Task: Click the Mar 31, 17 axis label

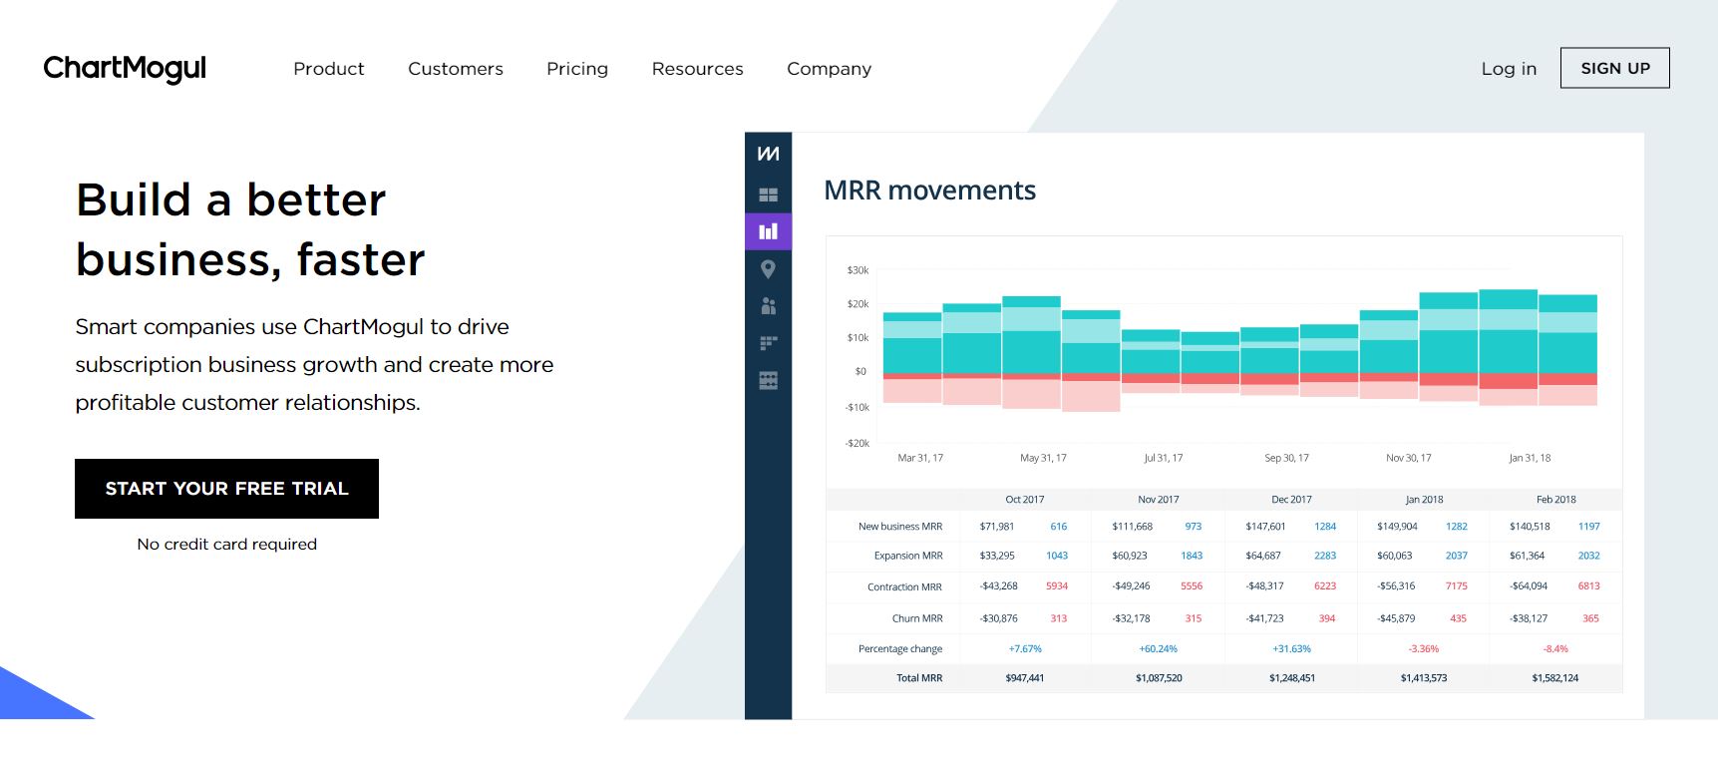Action: 920,458
